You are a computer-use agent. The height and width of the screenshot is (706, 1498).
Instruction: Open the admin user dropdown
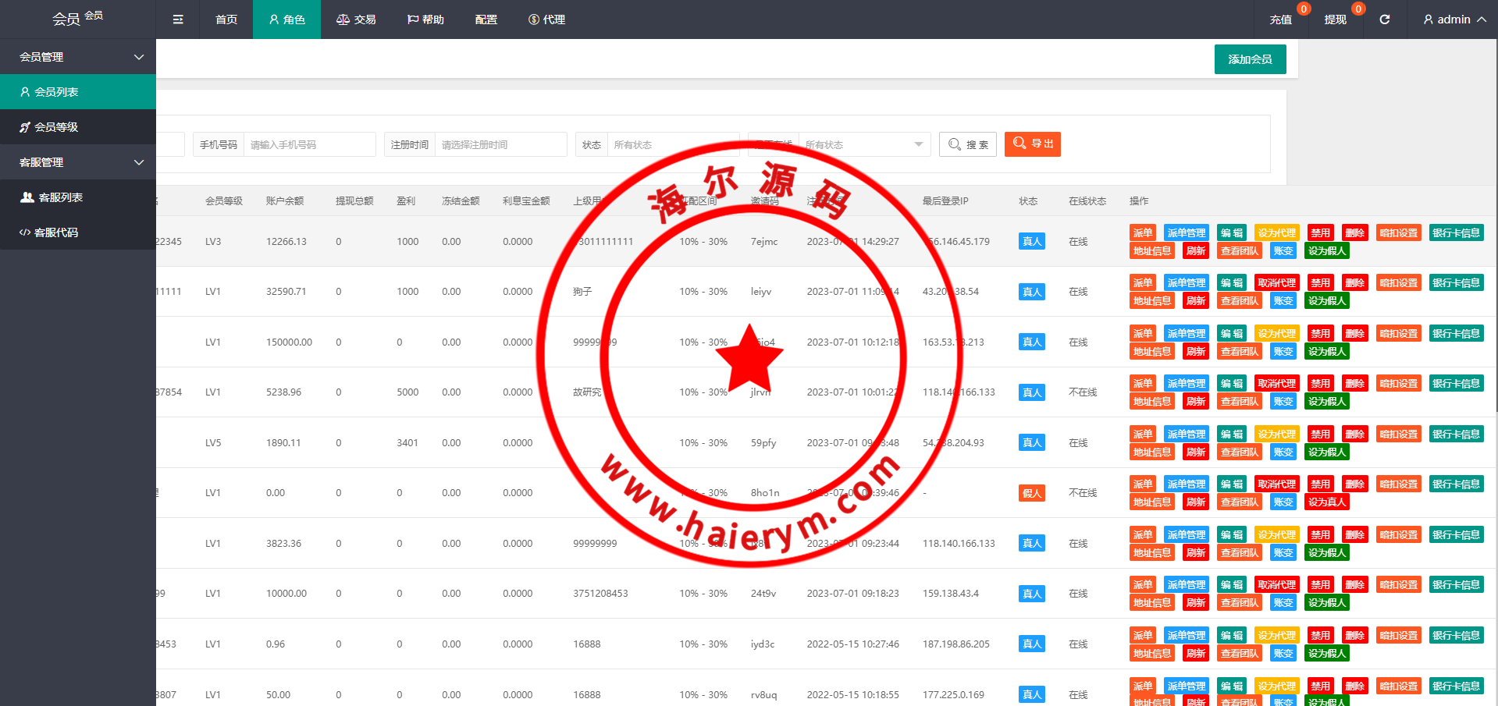[1454, 20]
